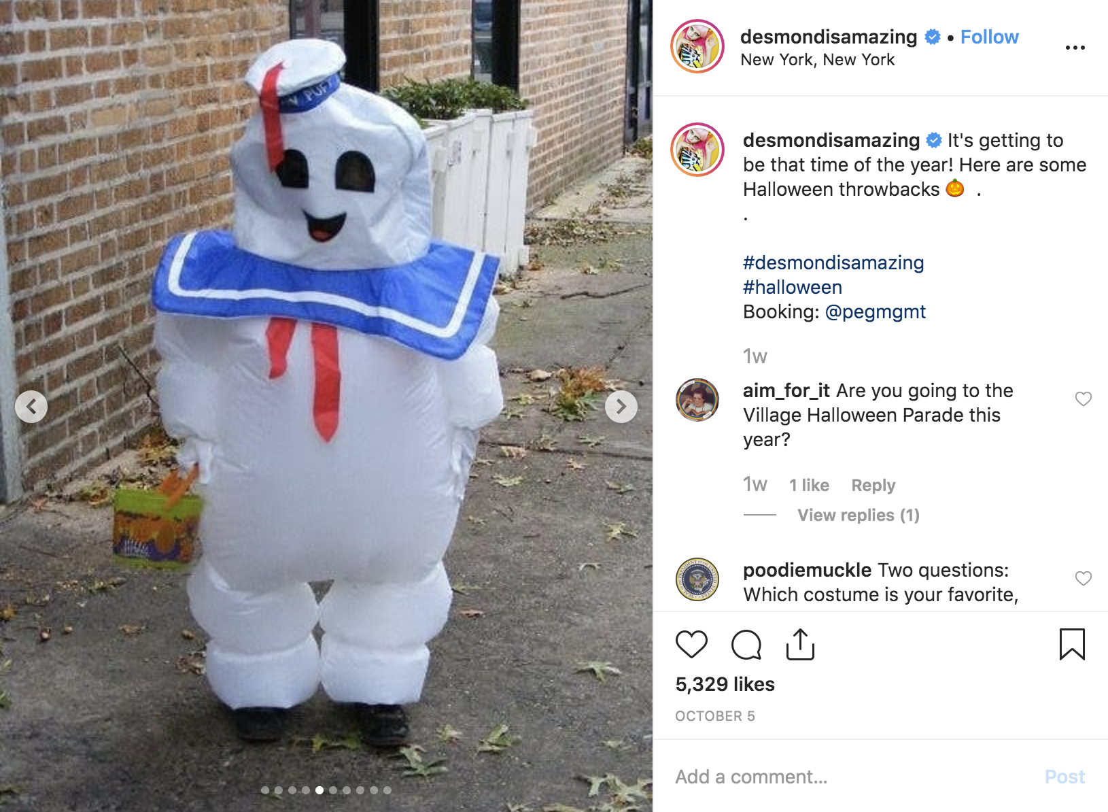Like the poodiemuckle comment

1083,578
